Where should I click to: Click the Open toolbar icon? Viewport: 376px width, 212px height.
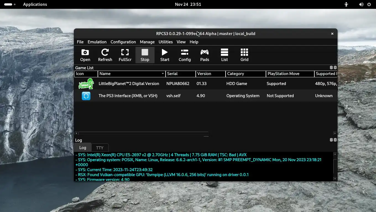(x=85, y=55)
